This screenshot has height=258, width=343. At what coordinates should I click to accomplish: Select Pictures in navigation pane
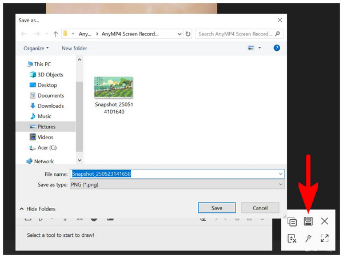(46, 127)
